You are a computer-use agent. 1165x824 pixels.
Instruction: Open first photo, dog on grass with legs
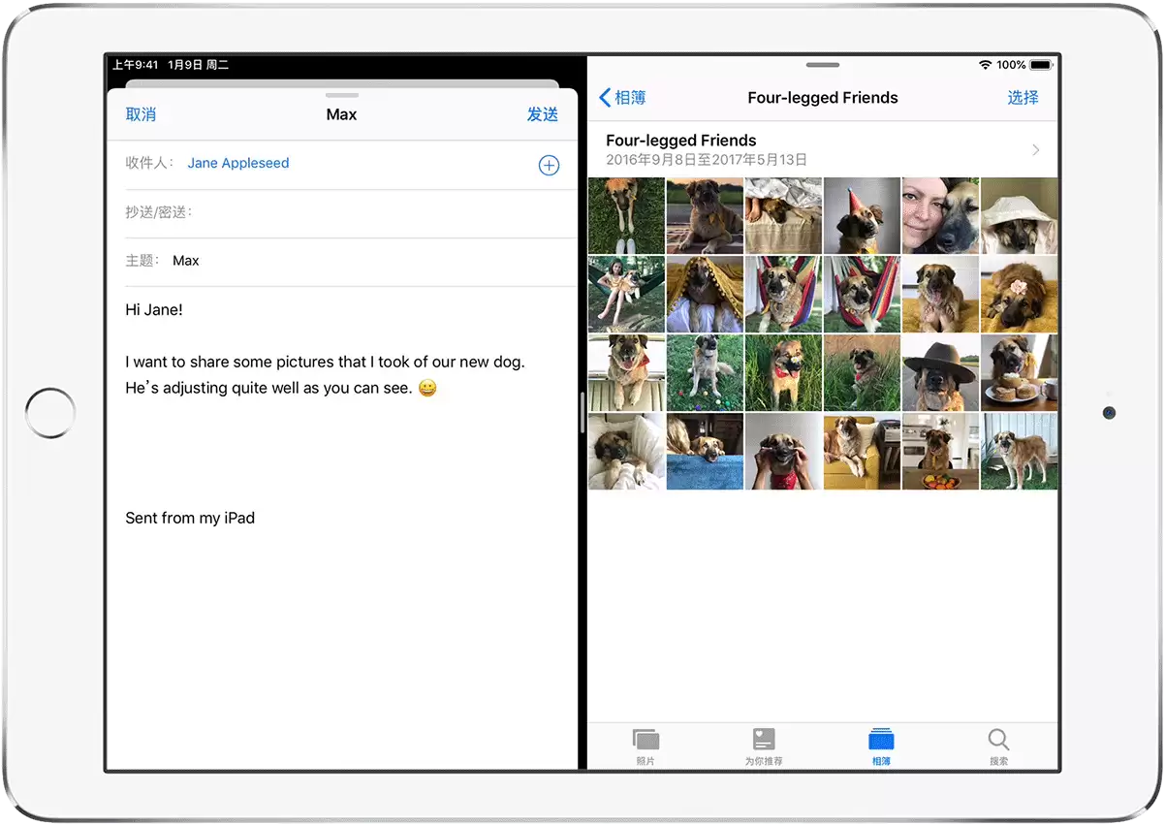[x=626, y=215]
